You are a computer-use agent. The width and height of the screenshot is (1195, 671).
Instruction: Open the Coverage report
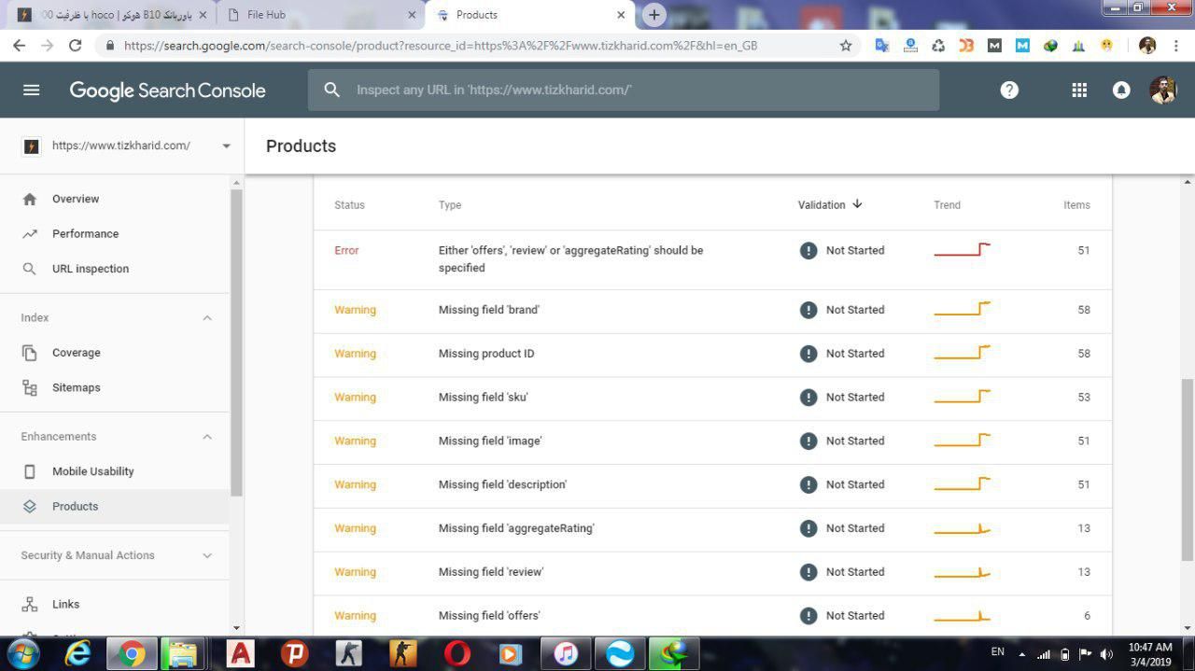(x=76, y=353)
